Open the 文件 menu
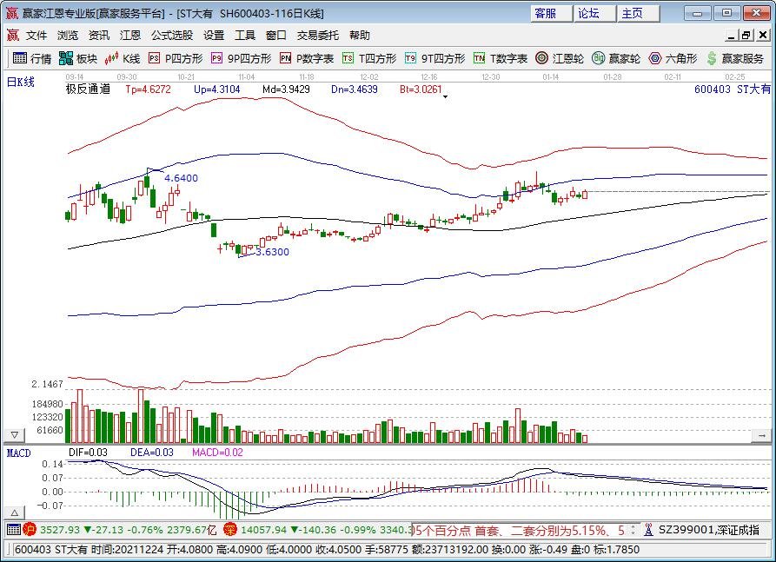 [x=36, y=35]
